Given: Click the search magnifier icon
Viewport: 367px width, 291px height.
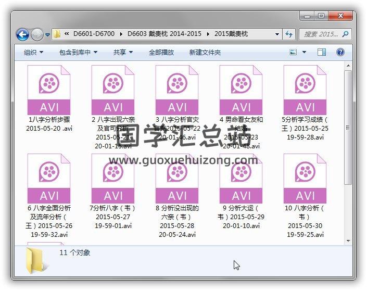Looking at the screenshot, I should 345,34.
